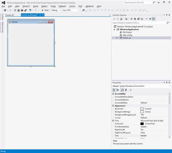This screenshot has width=172, height=153.
Task: Toggle the Categorized view button in Properties
Action: tap(114, 90)
